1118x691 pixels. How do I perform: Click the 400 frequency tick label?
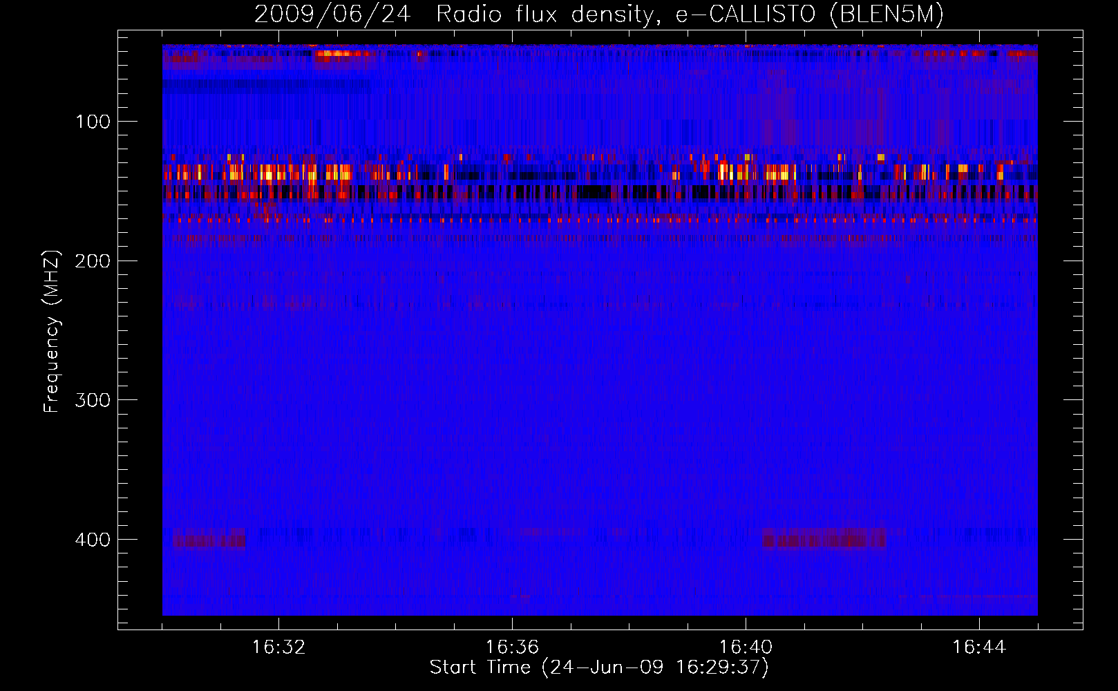tap(93, 540)
